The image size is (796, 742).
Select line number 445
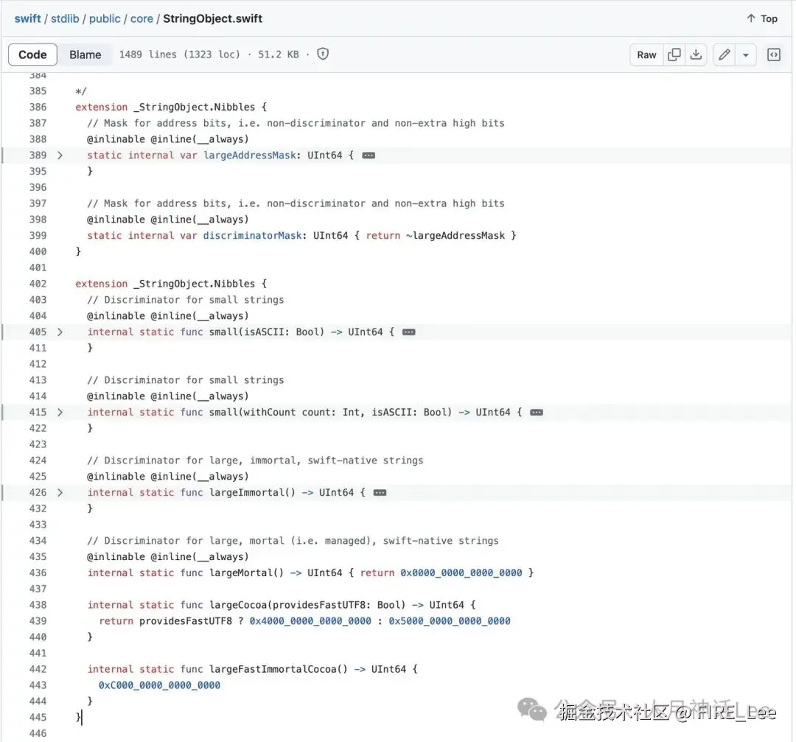click(38, 717)
